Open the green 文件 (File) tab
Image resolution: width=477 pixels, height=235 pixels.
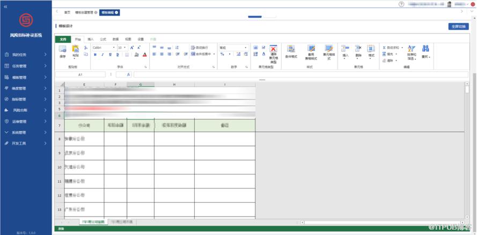pyautogui.click(x=63, y=39)
